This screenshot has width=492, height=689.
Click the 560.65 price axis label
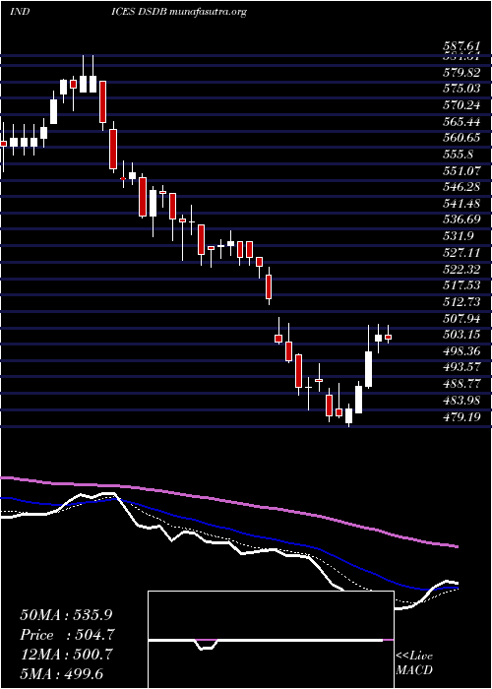tap(461, 138)
